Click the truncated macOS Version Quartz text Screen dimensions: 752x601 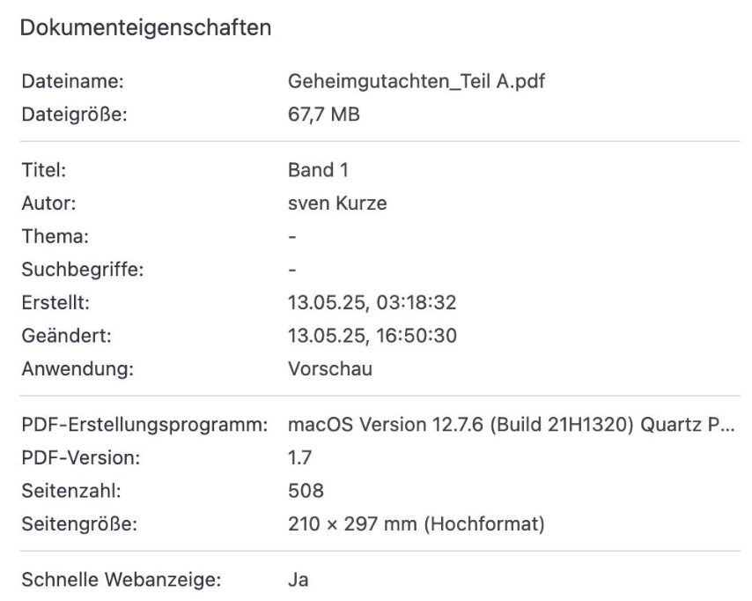tap(512, 425)
